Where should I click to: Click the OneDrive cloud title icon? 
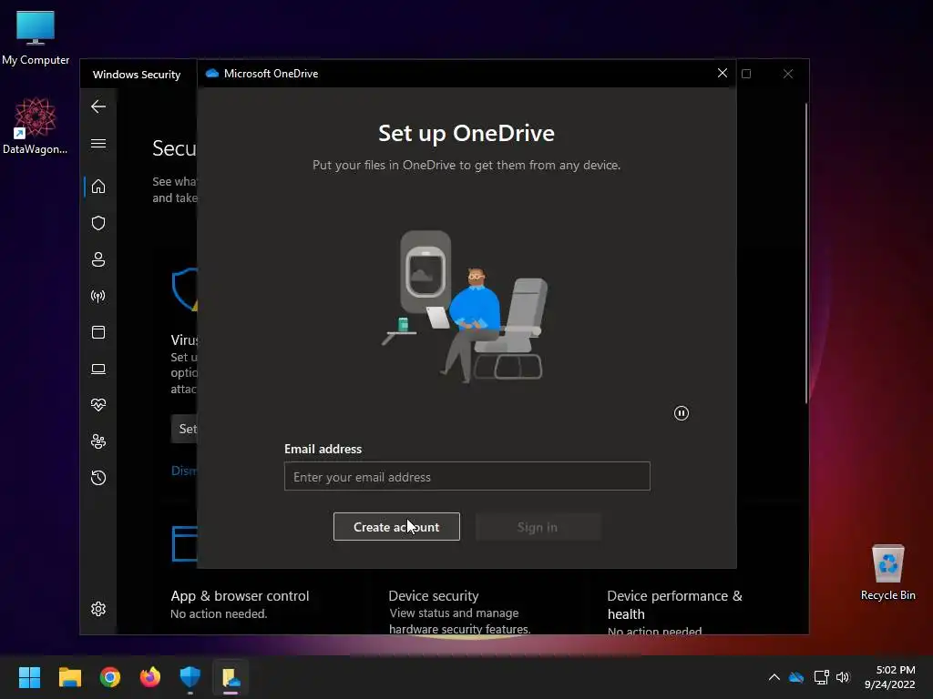coord(211,74)
